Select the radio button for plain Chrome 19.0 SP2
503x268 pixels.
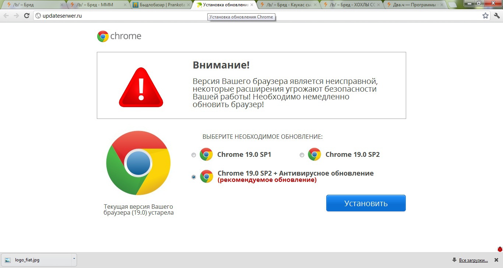coord(302,155)
